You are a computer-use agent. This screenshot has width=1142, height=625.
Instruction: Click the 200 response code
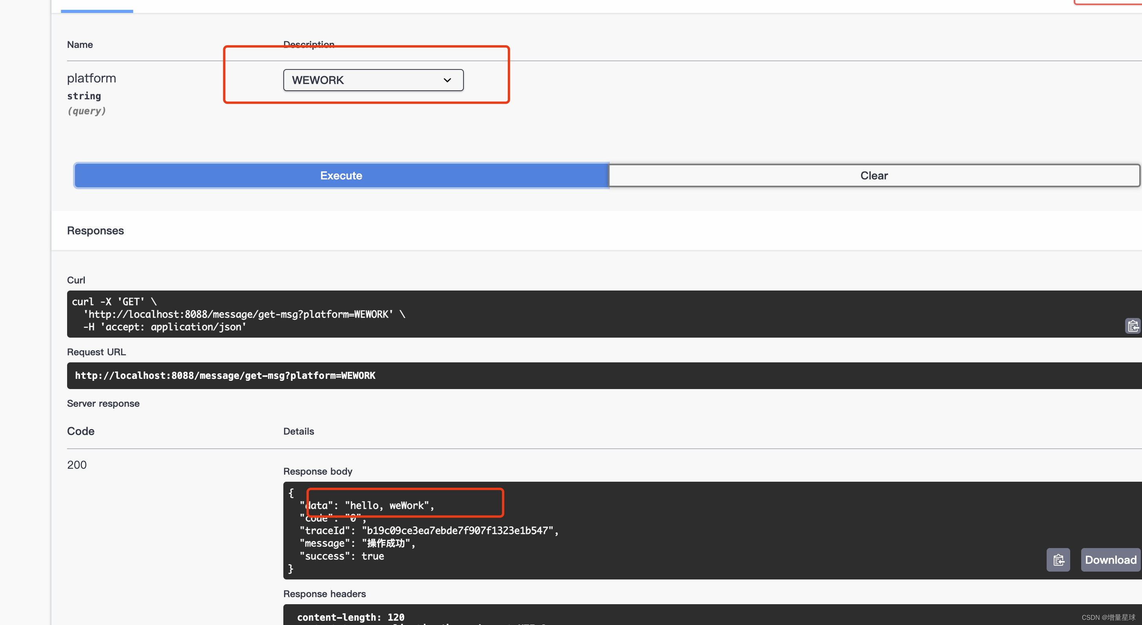pos(77,465)
